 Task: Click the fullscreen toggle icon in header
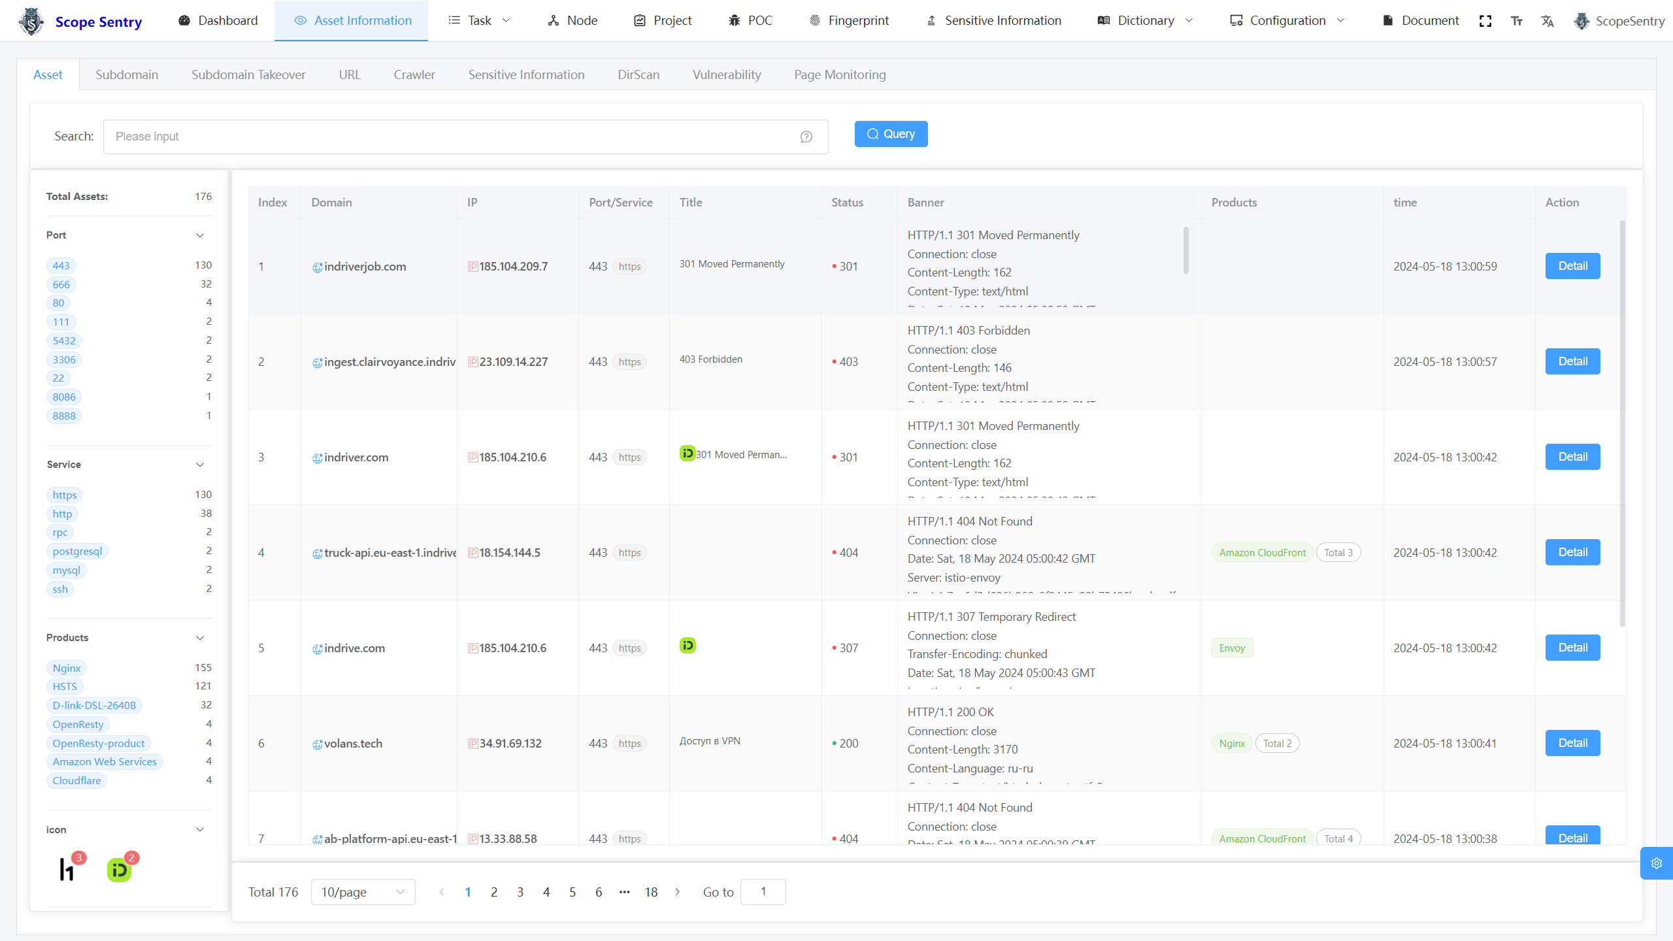click(x=1485, y=21)
